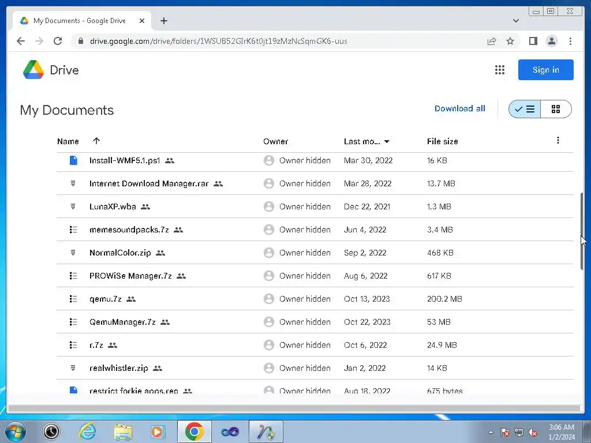
Task: Click the Sign in button
Action: (545, 70)
